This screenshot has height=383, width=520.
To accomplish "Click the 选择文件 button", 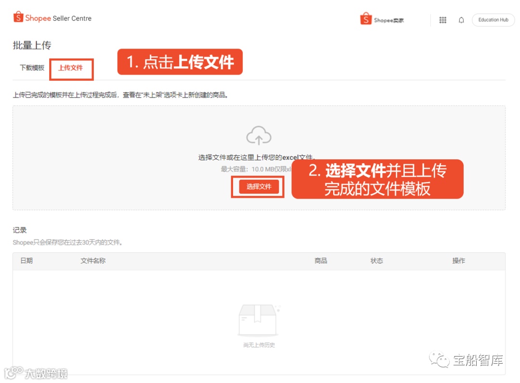I will tap(259, 187).
